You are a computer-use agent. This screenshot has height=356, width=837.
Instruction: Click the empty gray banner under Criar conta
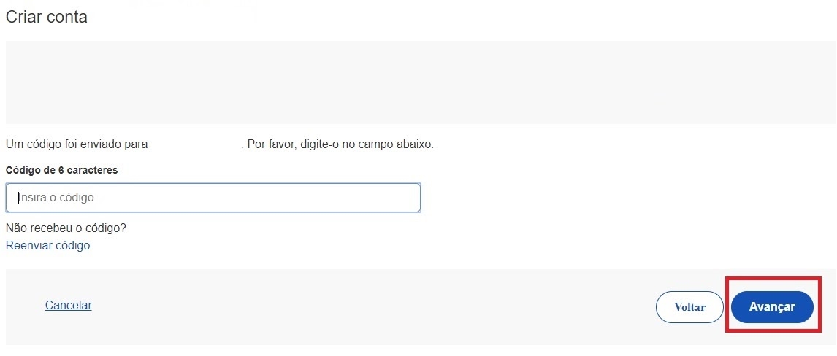click(420, 82)
